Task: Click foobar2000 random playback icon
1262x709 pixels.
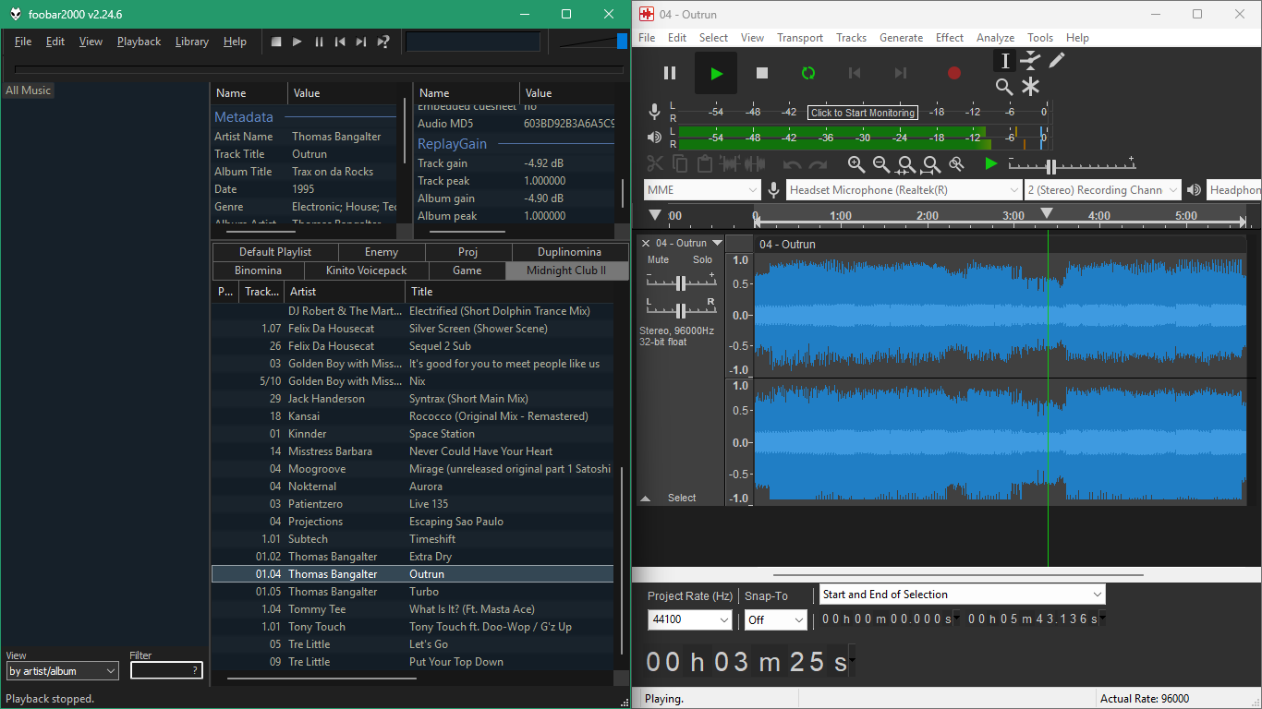Action: coord(383,42)
